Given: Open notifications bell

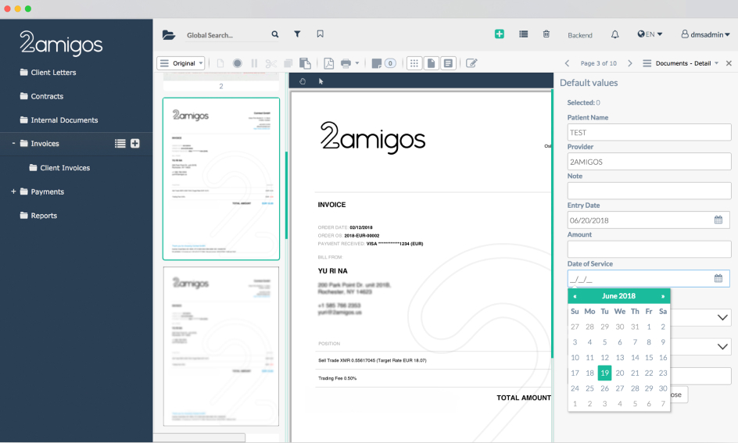Looking at the screenshot, I should tap(614, 34).
